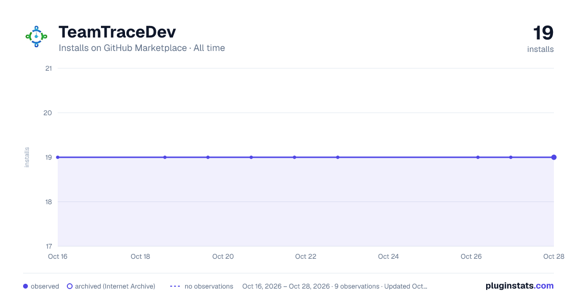Click the 'observed' legend label
The height and width of the screenshot is (303, 577).
pos(45,286)
